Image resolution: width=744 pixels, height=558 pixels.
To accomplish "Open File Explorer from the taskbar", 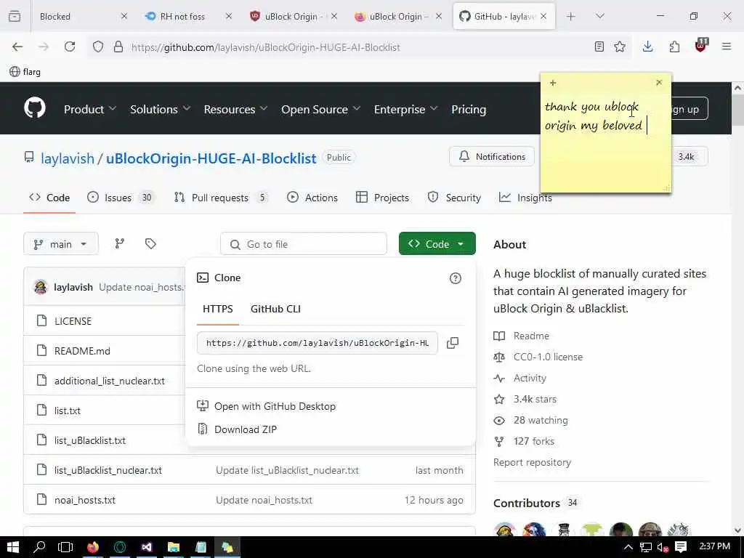I will [x=174, y=547].
